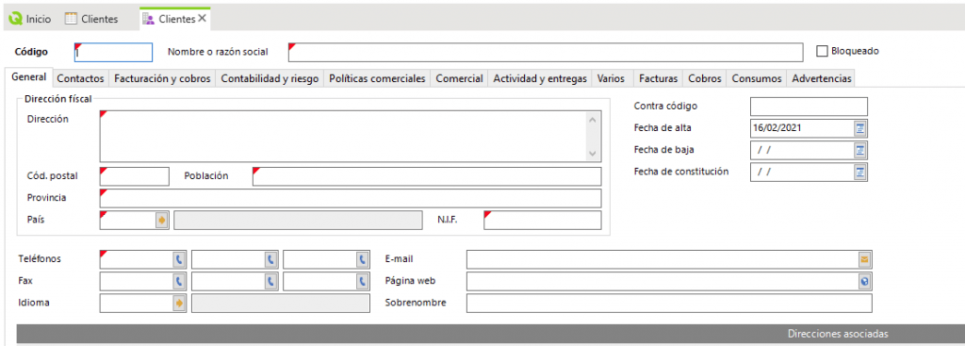Open the Facturas tab
Viewport: 965px width, 346px height.
pos(659,79)
